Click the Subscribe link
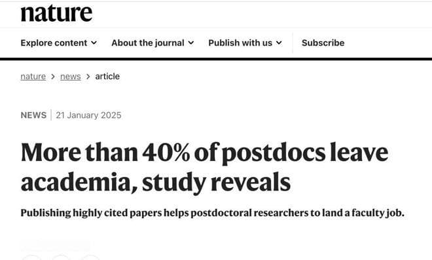This screenshot has width=432, height=260. (x=323, y=43)
